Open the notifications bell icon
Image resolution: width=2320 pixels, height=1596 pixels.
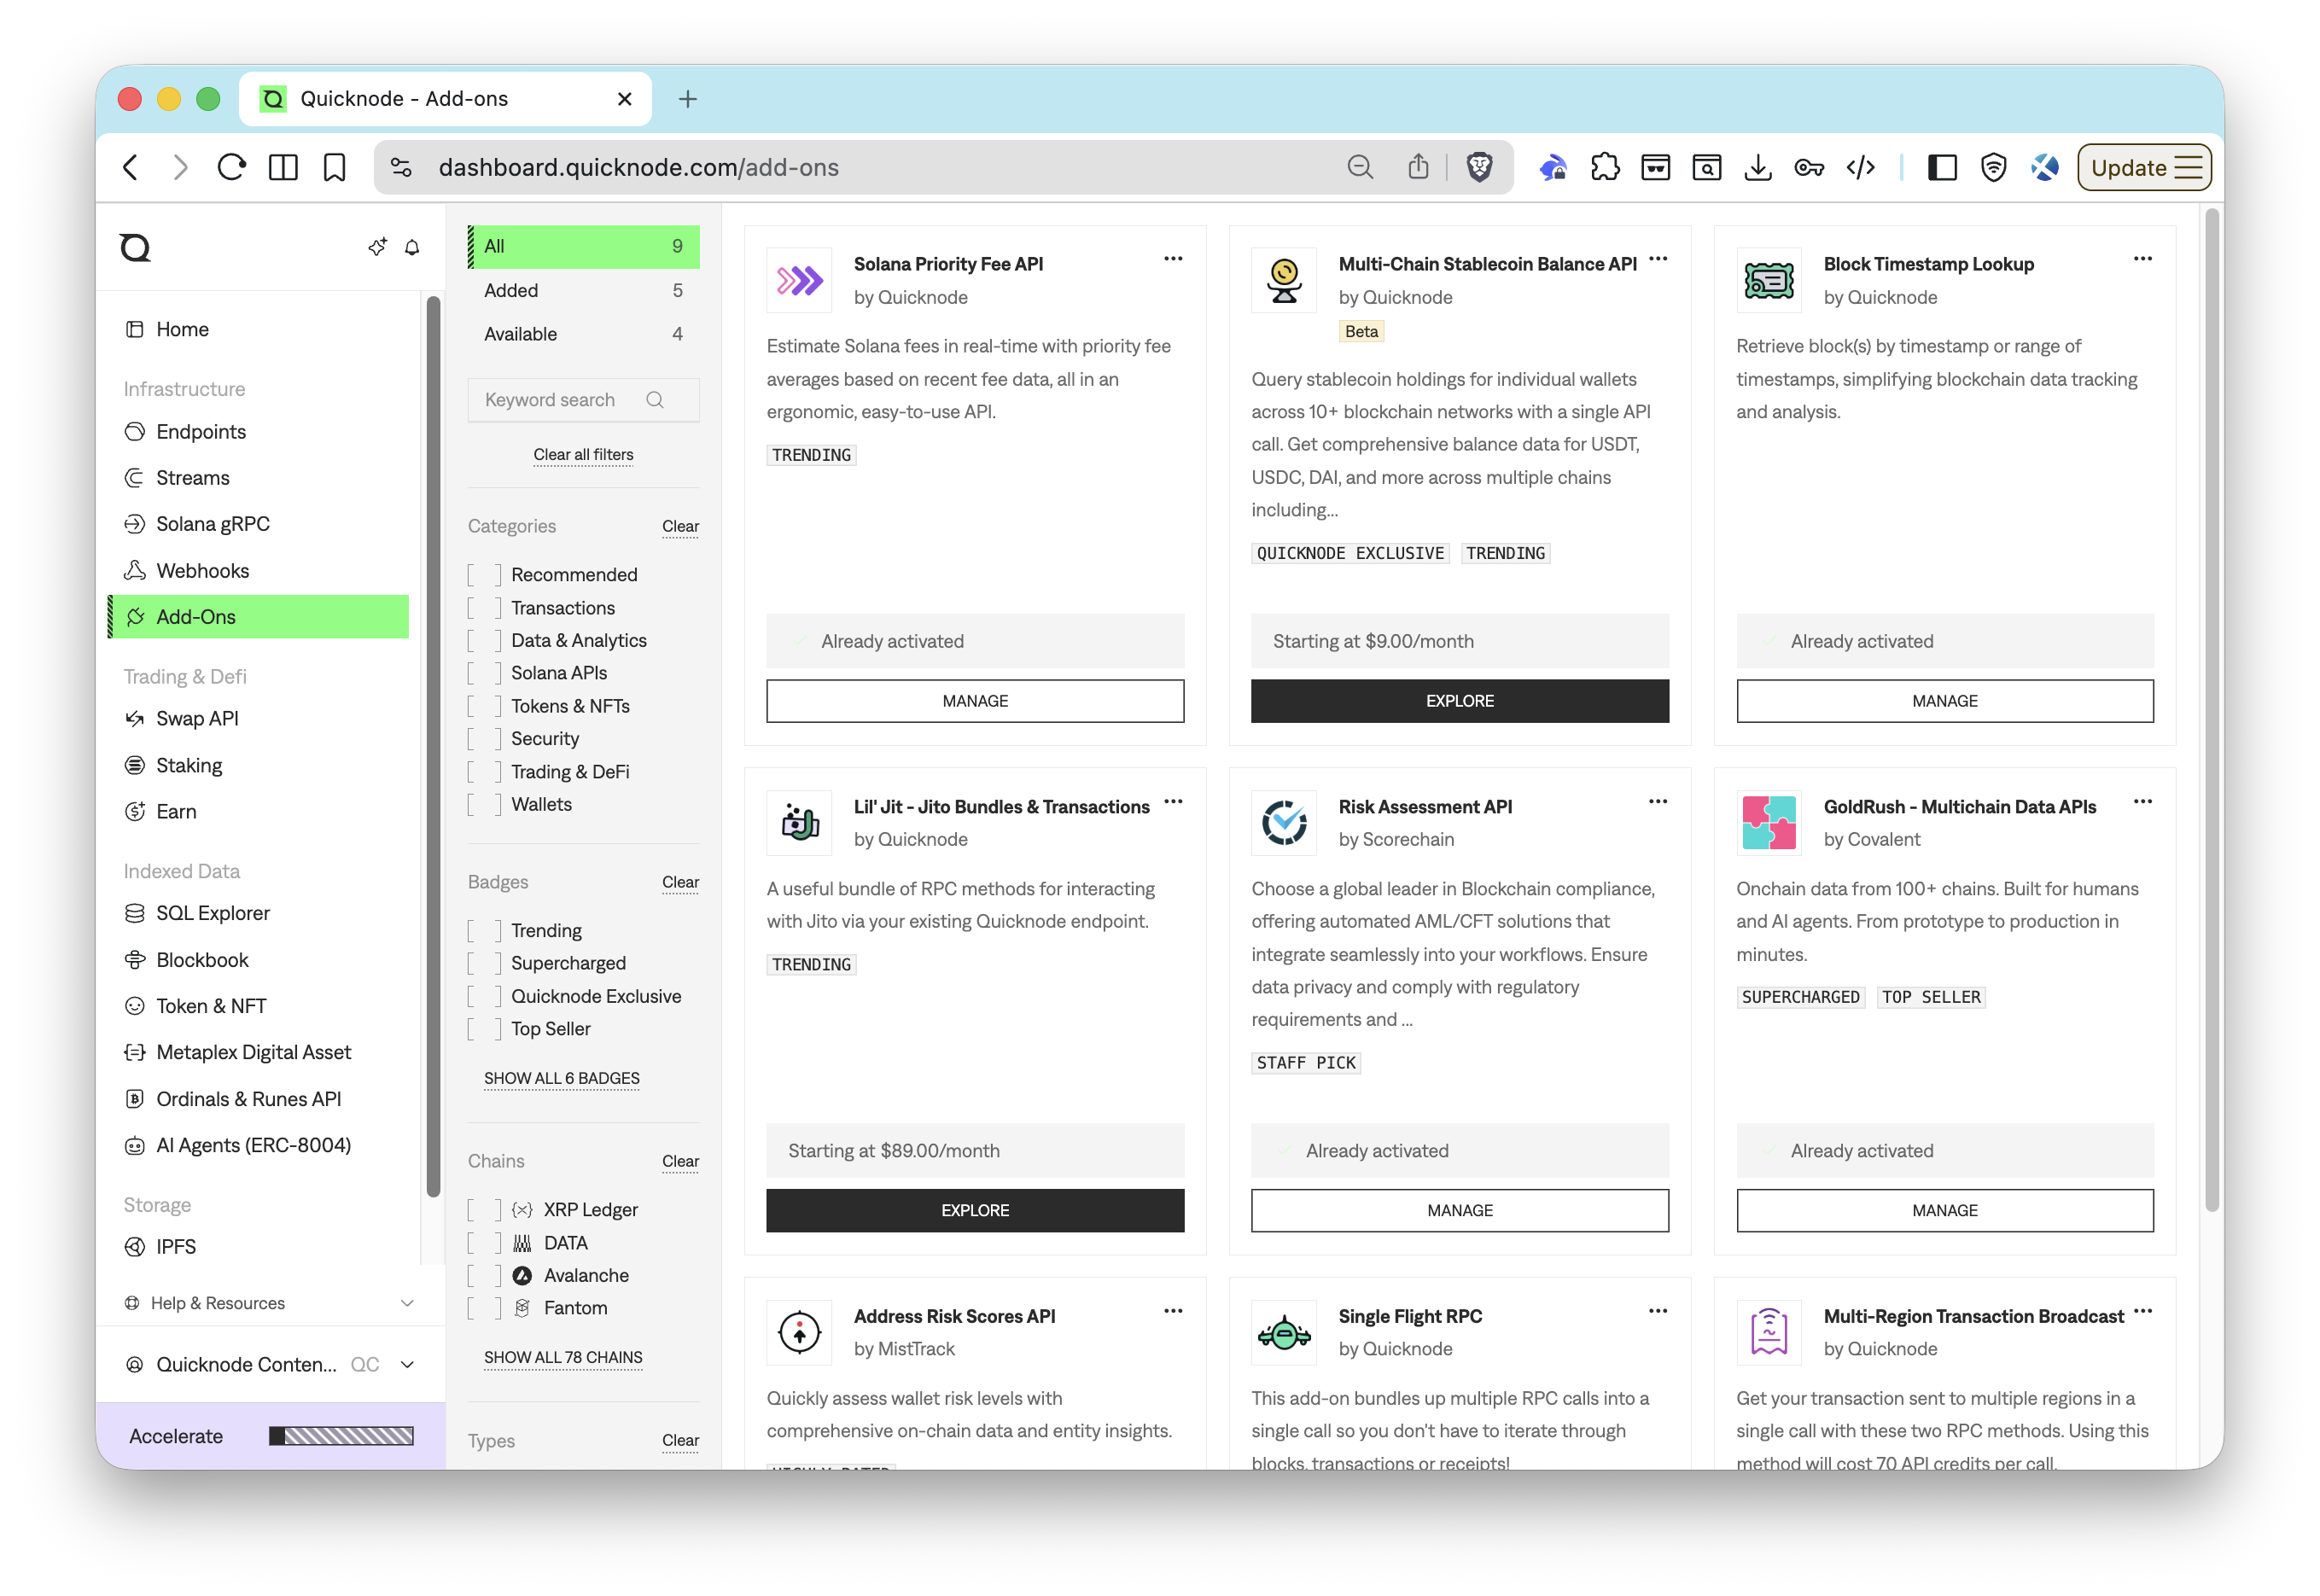(412, 247)
